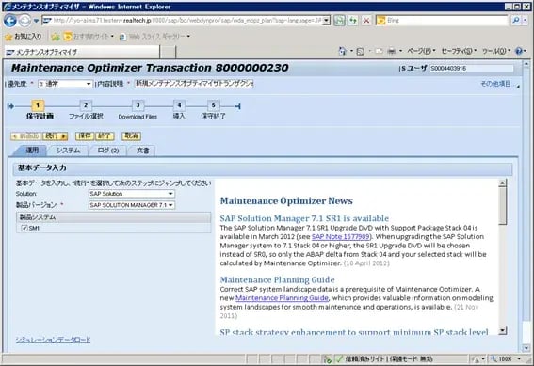Open the ページ(P) menu
The height and width of the screenshot is (366, 534).
(x=421, y=51)
